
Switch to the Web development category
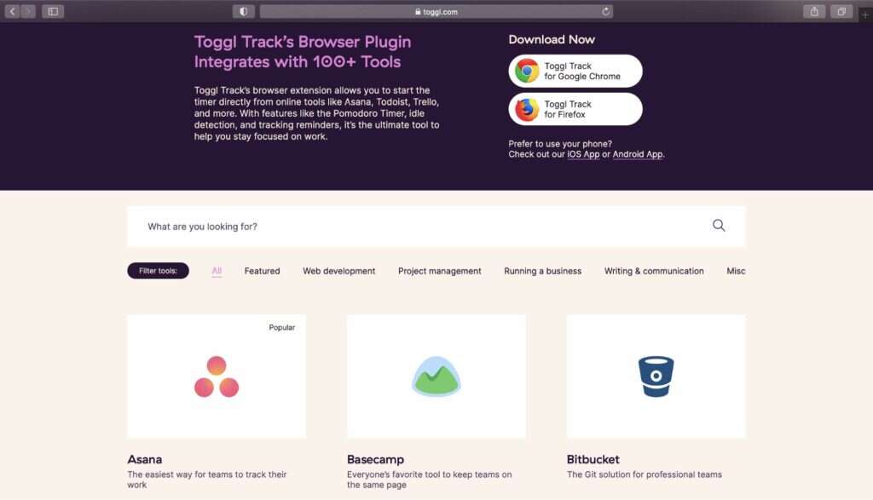338,270
